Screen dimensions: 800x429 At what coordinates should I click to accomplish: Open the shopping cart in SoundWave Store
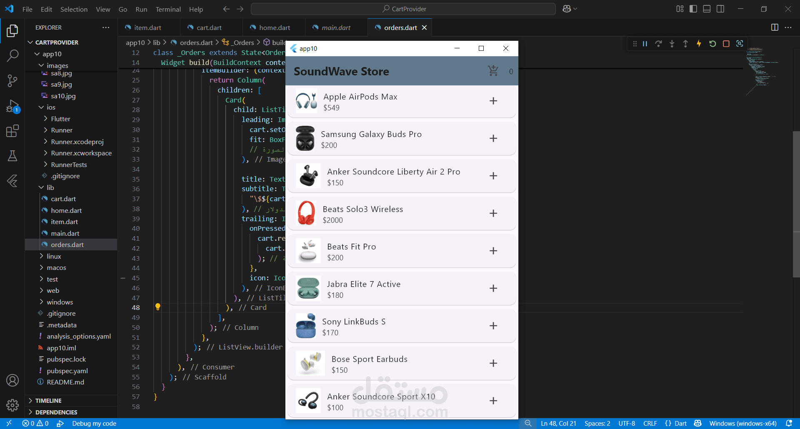(493, 71)
